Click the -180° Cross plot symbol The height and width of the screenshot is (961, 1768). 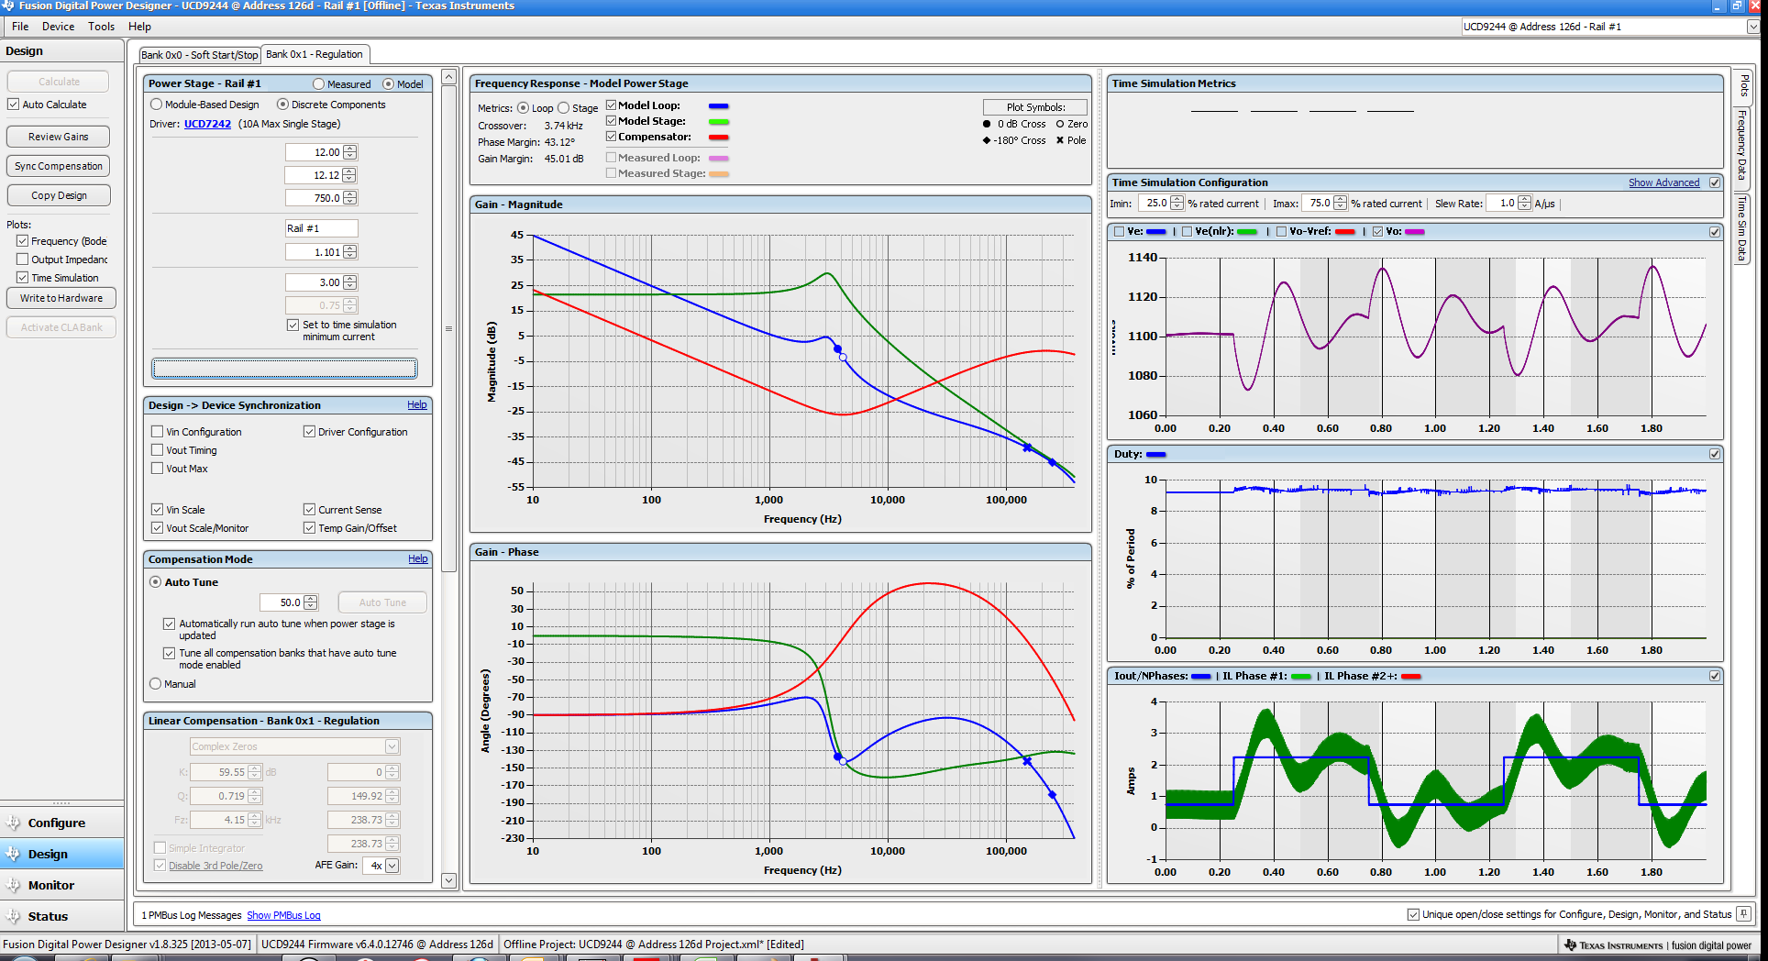987,140
